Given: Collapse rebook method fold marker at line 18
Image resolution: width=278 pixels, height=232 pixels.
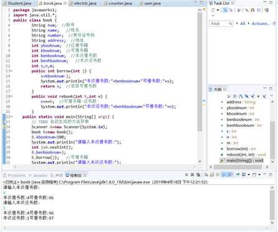Looking at the screenshot, I should coord(12,96).
